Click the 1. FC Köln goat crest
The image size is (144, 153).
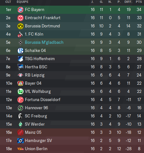click(x=20, y=34)
